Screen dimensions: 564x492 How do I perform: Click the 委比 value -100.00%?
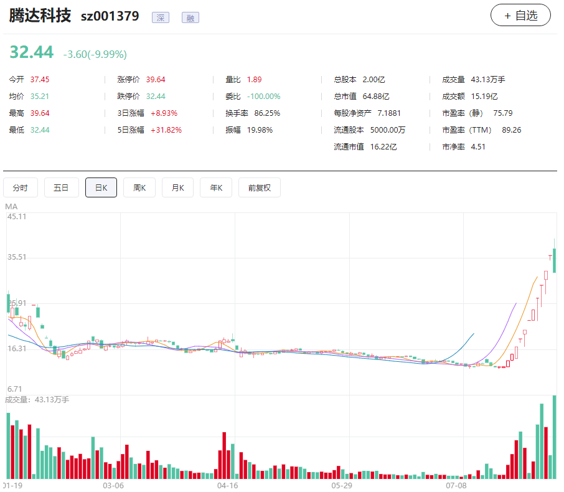coord(264,97)
